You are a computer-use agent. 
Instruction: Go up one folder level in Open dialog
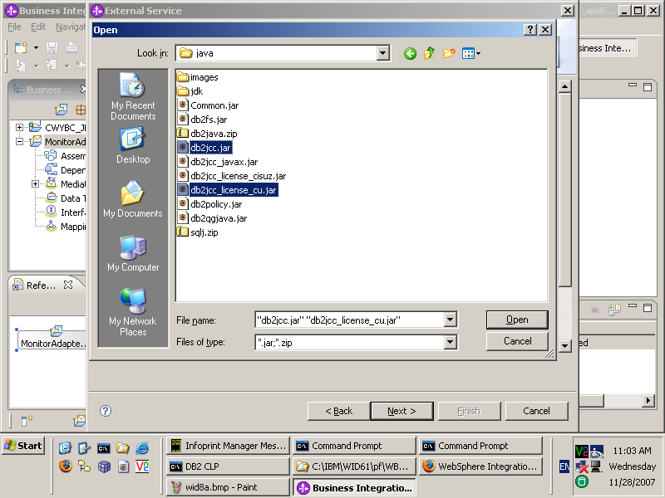click(429, 53)
